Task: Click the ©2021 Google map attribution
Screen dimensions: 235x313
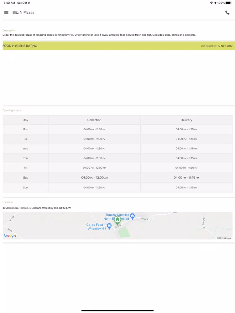Action: (x=224, y=238)
